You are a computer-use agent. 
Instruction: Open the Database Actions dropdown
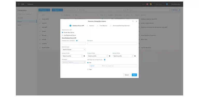tap(72, 10)
